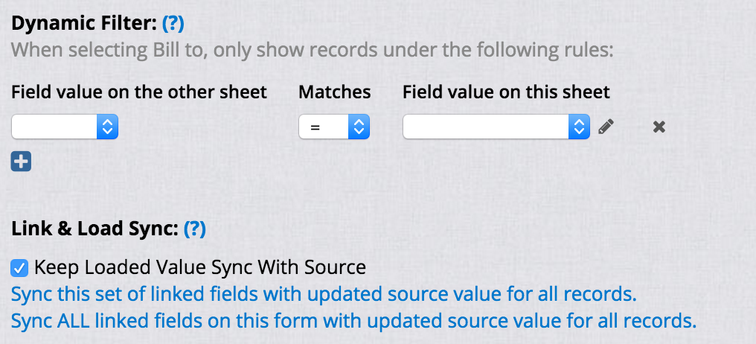Click Sync ALL linked fields on this form link
The width and height of the screenshot is (756, 344).
[354, 320]
